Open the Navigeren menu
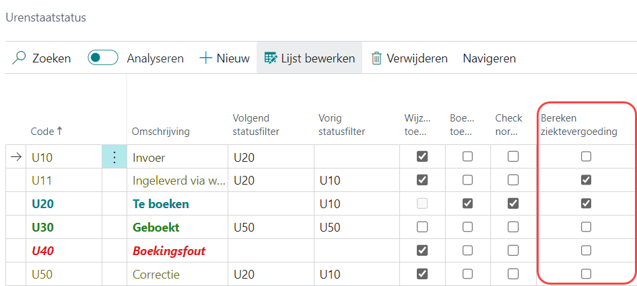637x286 pixels. 489,58
